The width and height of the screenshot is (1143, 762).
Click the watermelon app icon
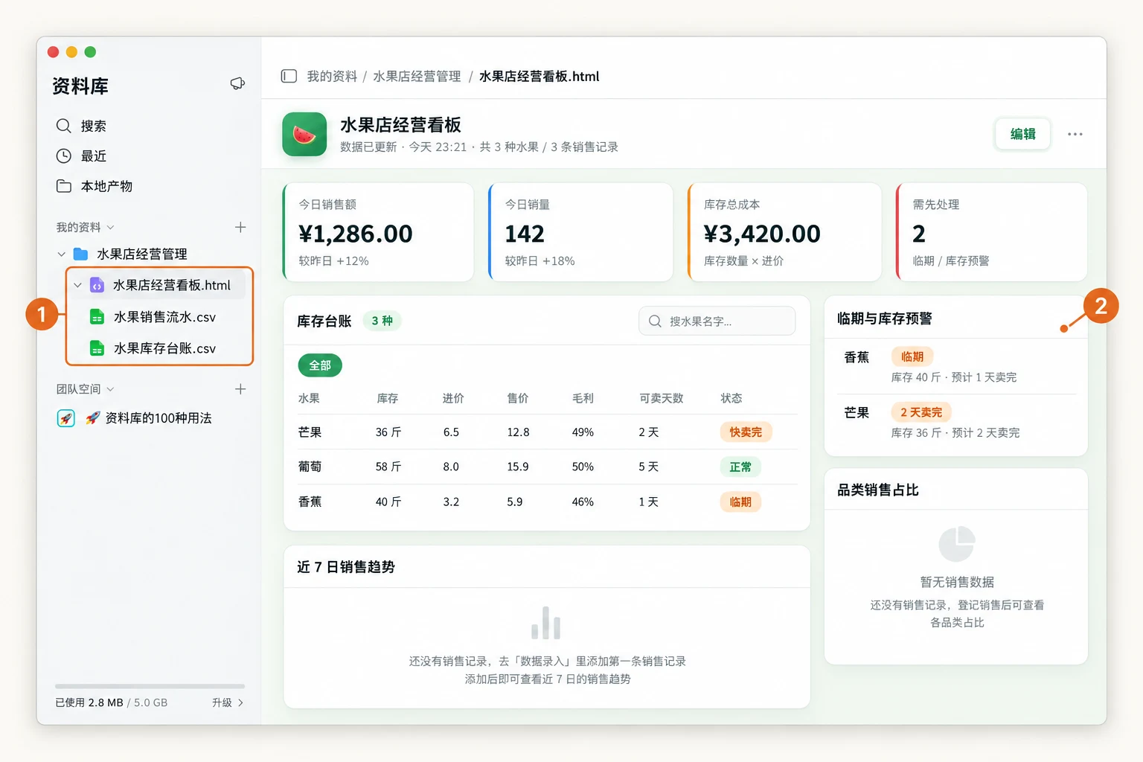point(304,134)
